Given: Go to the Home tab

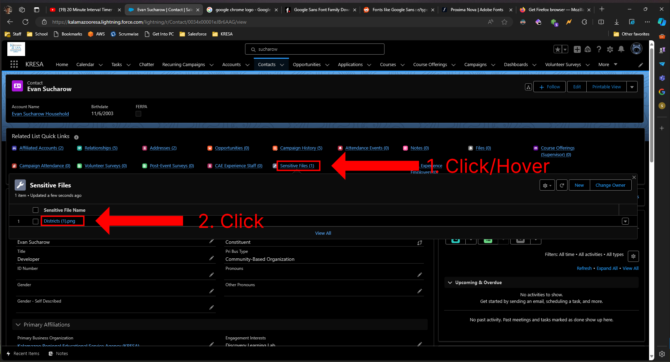Looking at the screenshot, I should [62, 65].
